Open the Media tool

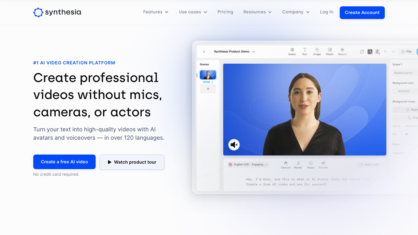click(x=329, y=51)
